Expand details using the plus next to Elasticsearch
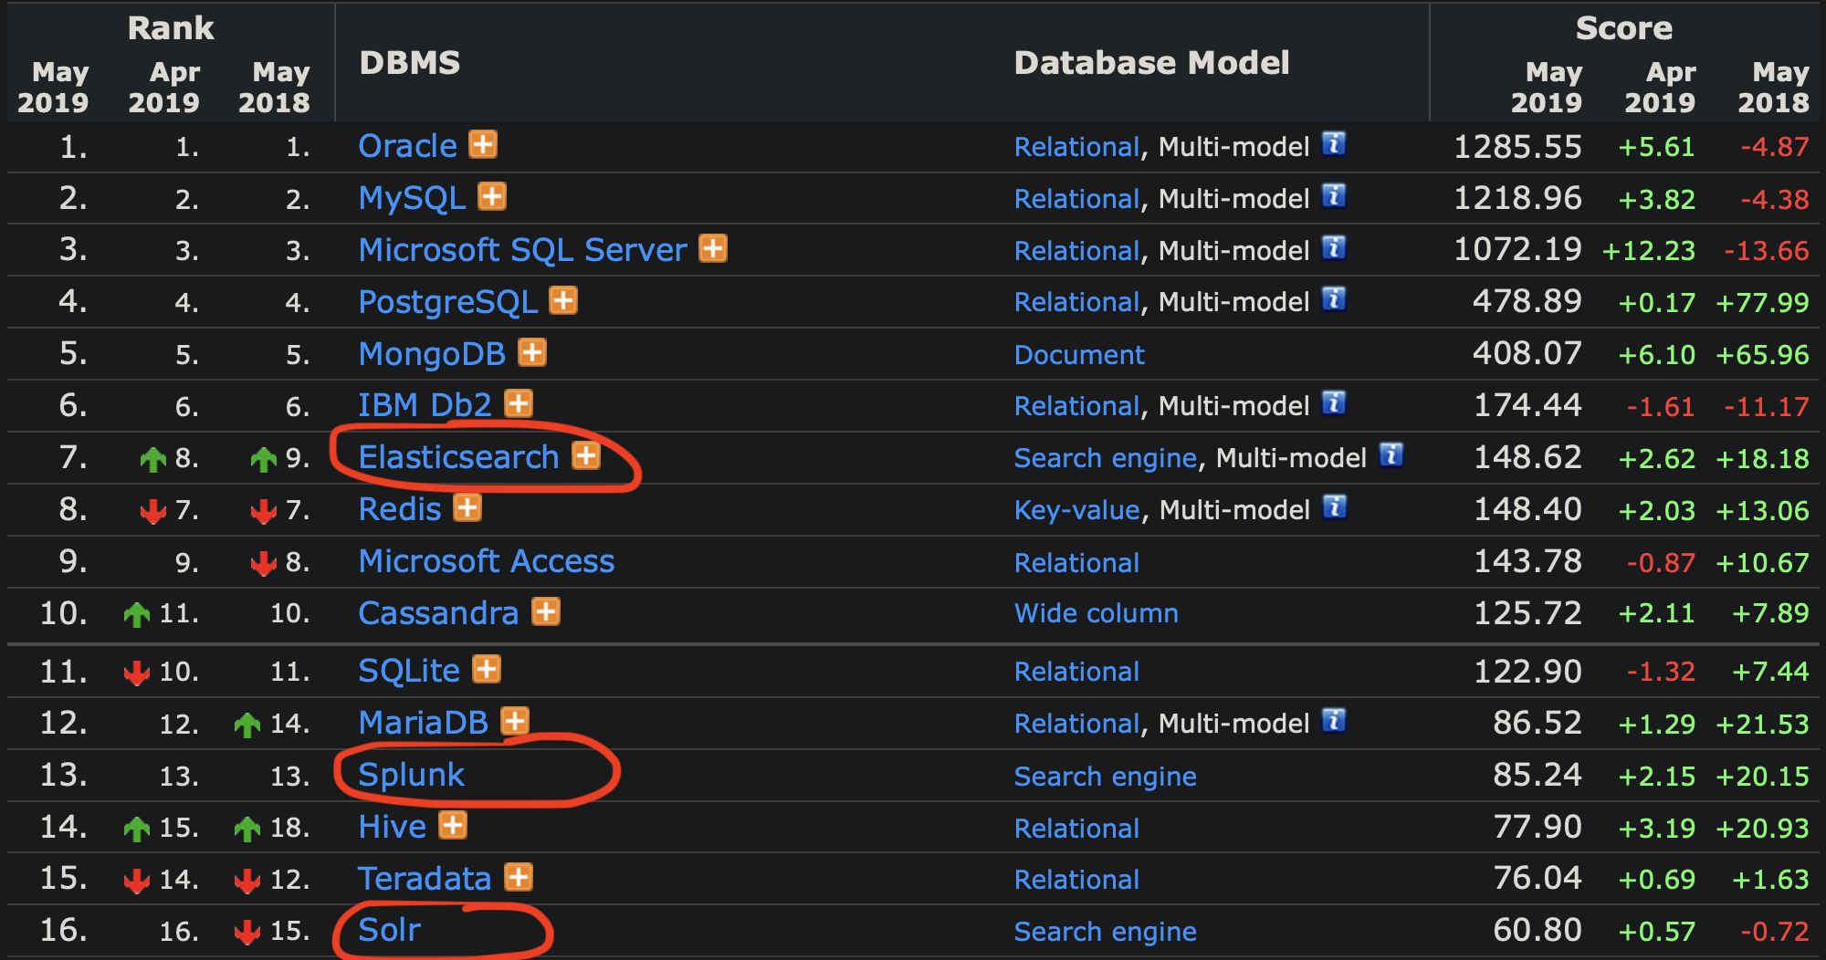The width and height of the screenshot is (1826, 960). (586, 456)
